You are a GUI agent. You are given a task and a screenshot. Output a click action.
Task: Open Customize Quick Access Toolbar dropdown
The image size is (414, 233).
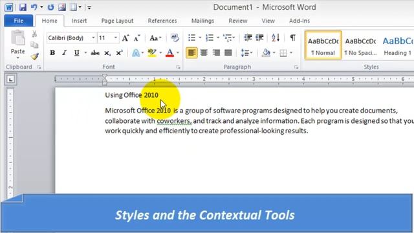(89, 7)
